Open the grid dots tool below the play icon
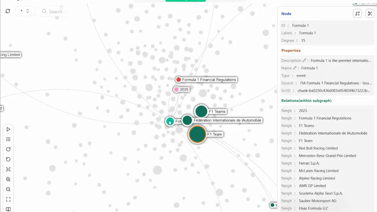This screenshot has height=212, width=377. tap(8, 139)
